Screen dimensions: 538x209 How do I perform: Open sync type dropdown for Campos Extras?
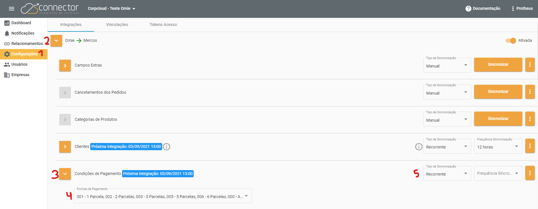pos(447,65)
